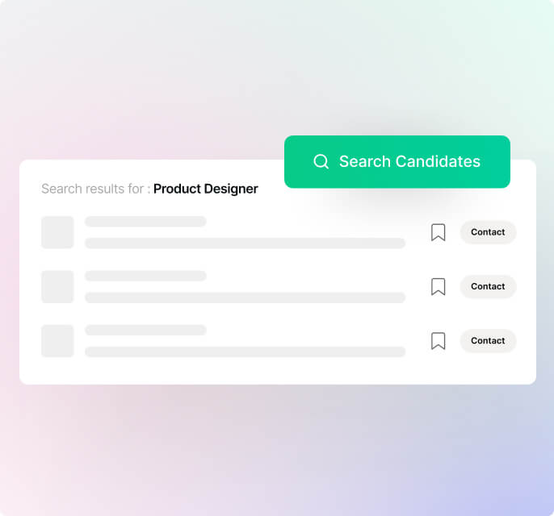Click the first candidate's description line
This screenshot has width=554, height=516.
coord(245,243)
